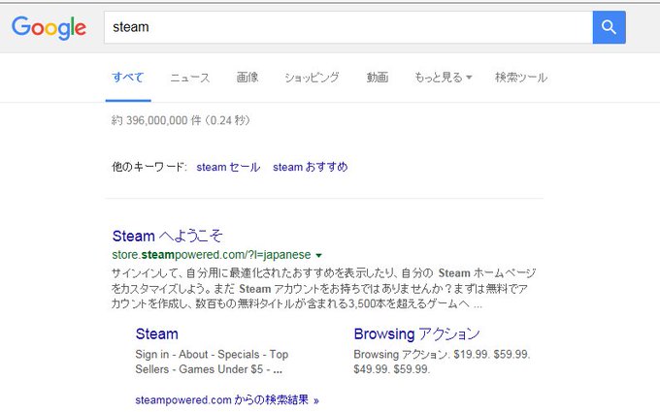Open the ショッピング tab
Viewport: 660px width, 412px height.
point(312,78)
